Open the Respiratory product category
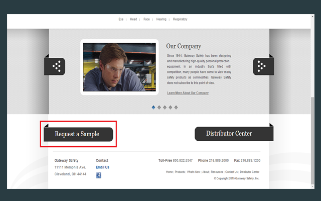The height and width of the screenshot is (201, 321). point(180,19)
